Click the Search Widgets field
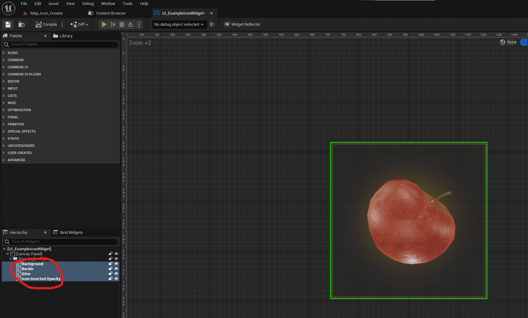The height and width of the screenshot is (318, 528). (x=61, y=242)
